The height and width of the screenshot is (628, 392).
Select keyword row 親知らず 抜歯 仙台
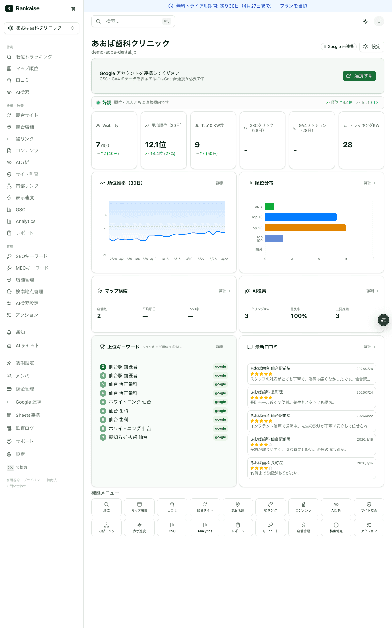tap(164, 437)
